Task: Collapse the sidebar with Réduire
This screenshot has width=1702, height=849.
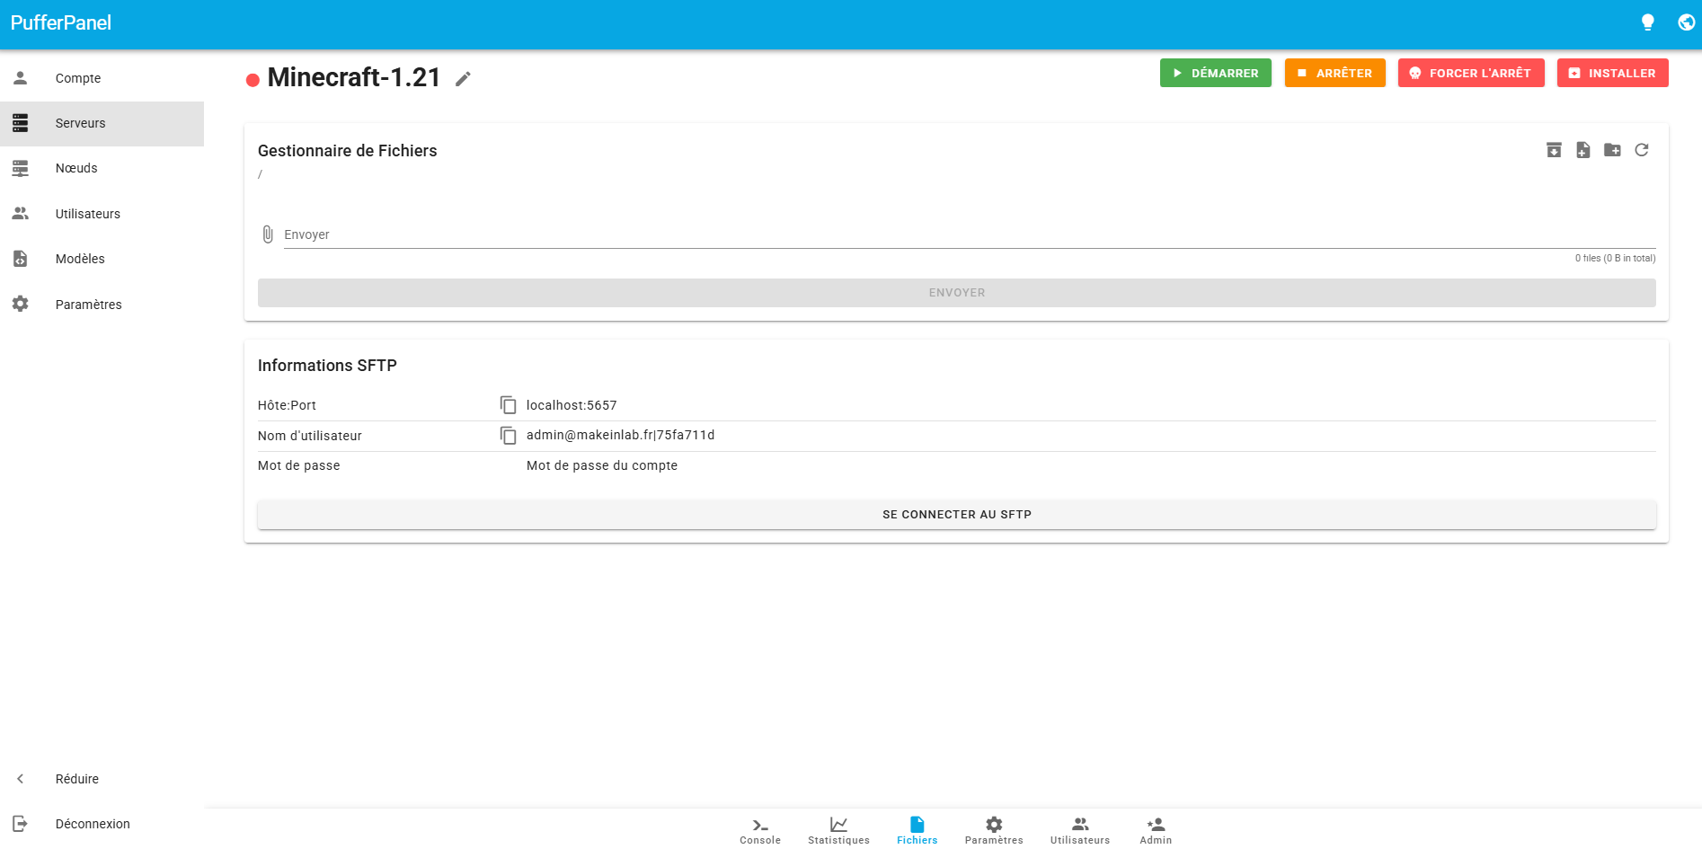Action: 76,779
